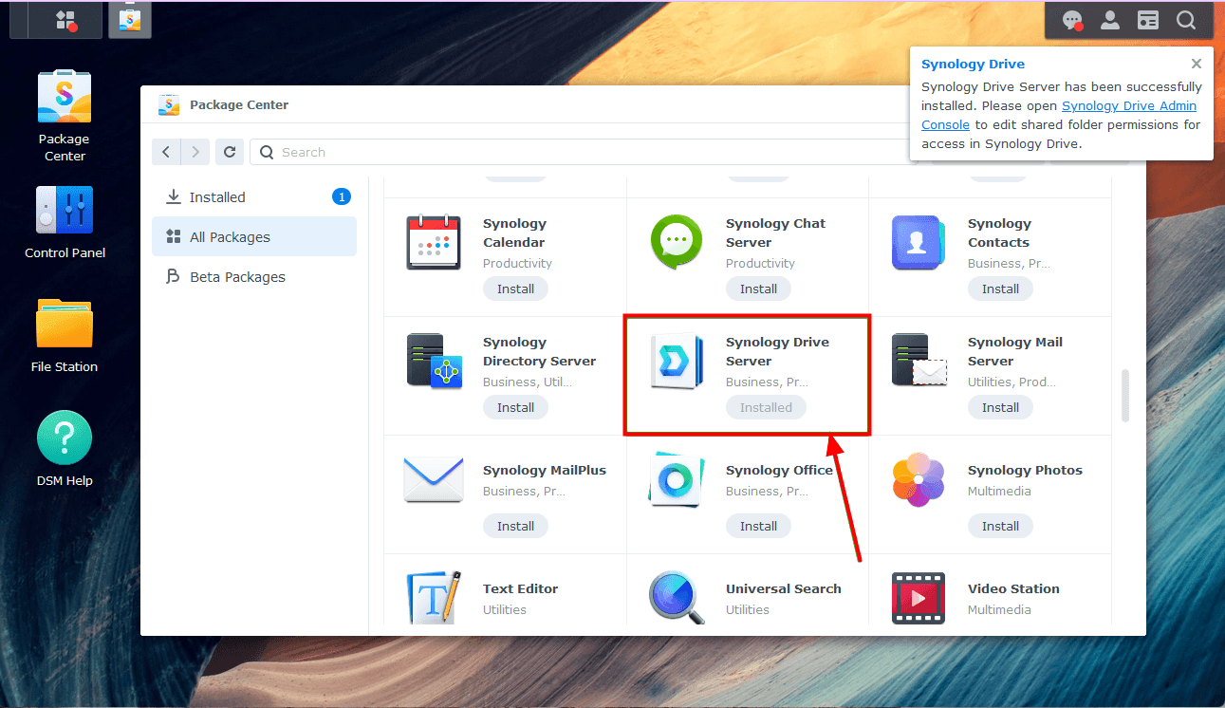Go forward in Package Center
This screenshot has height=708, width=1225.
[x=195, y=152]
